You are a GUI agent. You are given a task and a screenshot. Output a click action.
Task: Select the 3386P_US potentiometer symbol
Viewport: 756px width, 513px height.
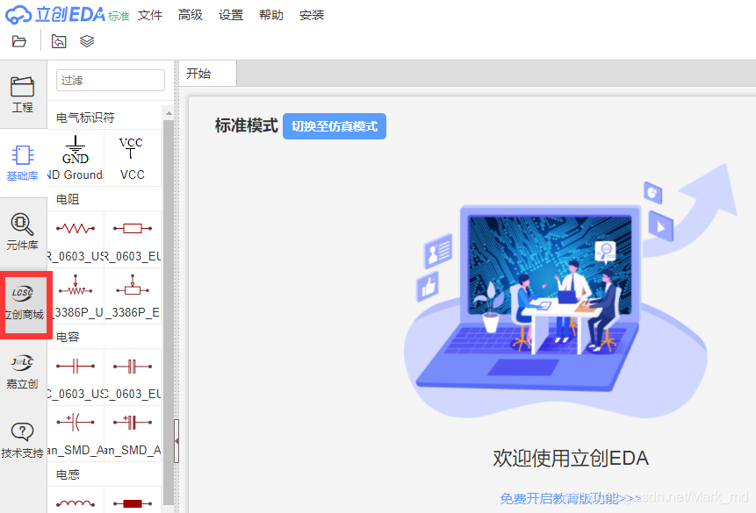76,296
